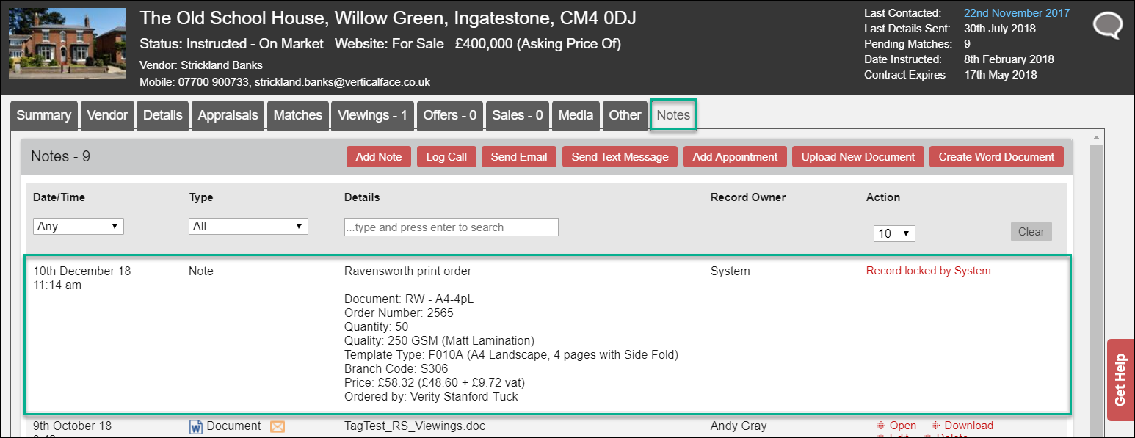This screenshot has height=438, width=1135.
Task: Click the Details column header
Action: [362, 197]
